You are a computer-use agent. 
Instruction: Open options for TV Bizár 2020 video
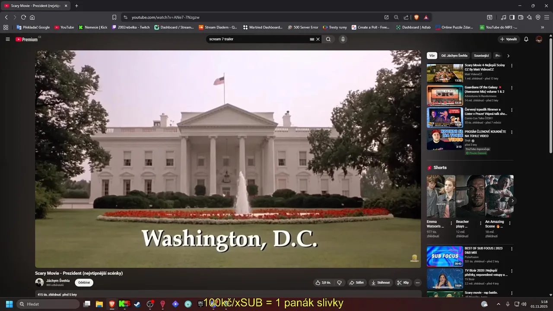point(512,271)
